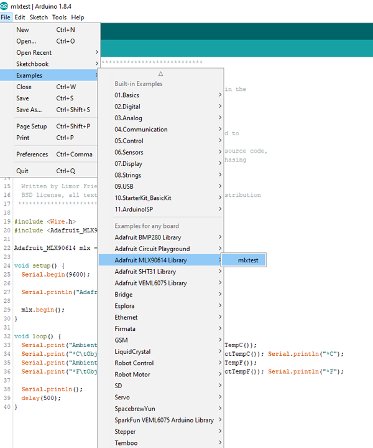Open Bridge examples submenu

pos(161,295)
